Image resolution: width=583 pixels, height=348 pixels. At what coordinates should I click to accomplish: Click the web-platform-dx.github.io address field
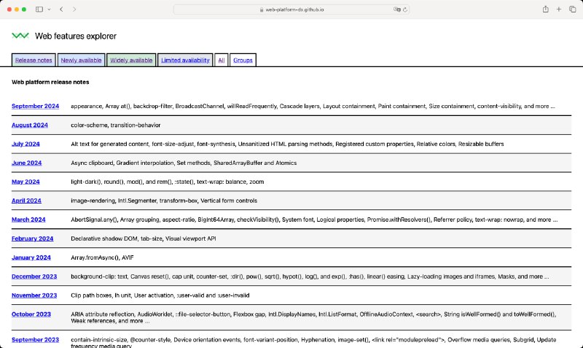click(291, 9)
